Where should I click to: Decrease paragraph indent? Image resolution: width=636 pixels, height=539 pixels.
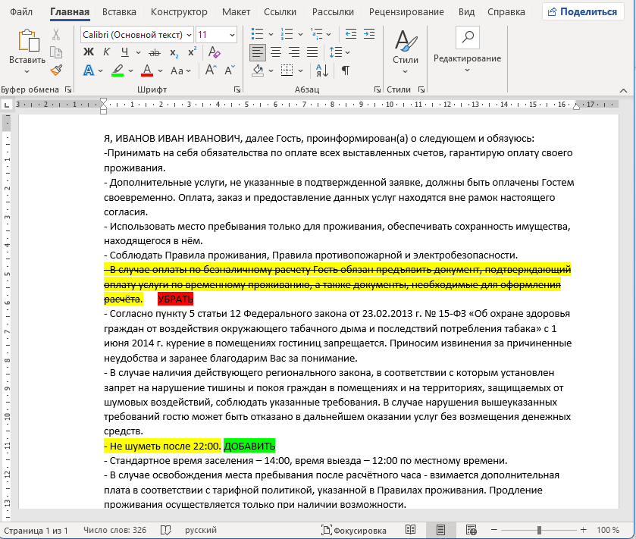pyautogui.click(x=350, y=34)
